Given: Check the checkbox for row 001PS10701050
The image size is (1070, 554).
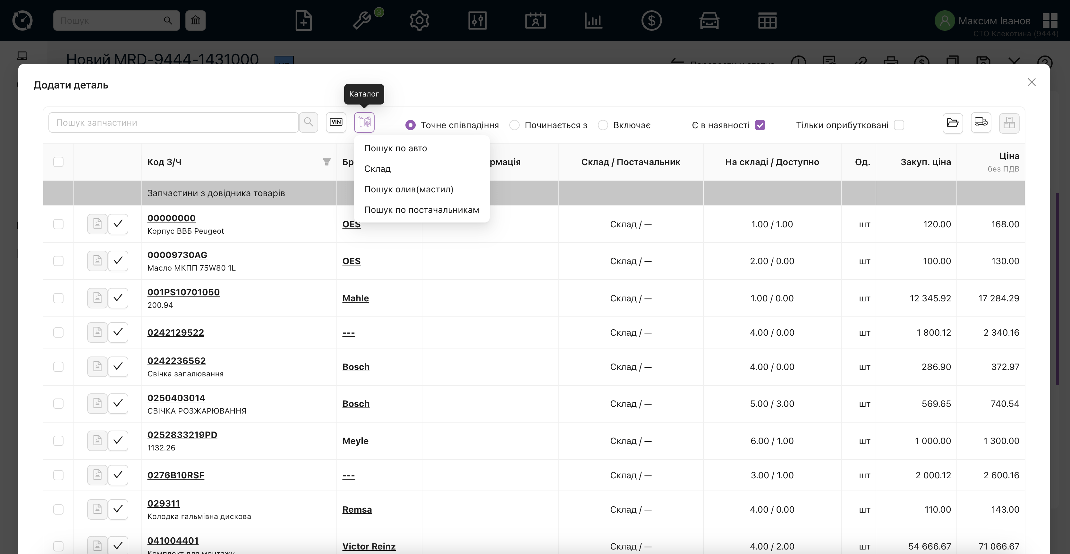Looking at the screenshot, I should click(59, 298).
